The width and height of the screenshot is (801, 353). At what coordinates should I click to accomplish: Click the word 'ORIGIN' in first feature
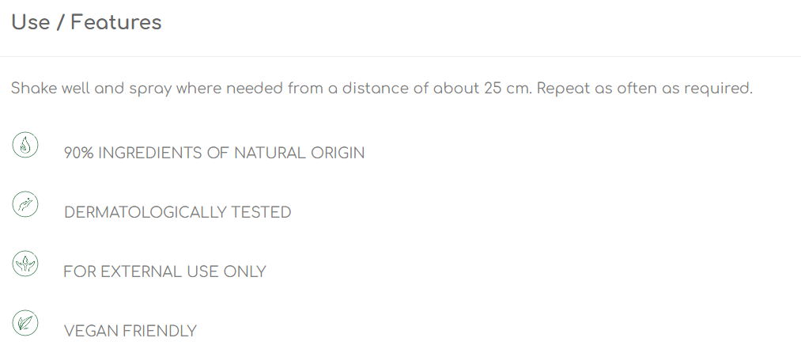[338, 153]
